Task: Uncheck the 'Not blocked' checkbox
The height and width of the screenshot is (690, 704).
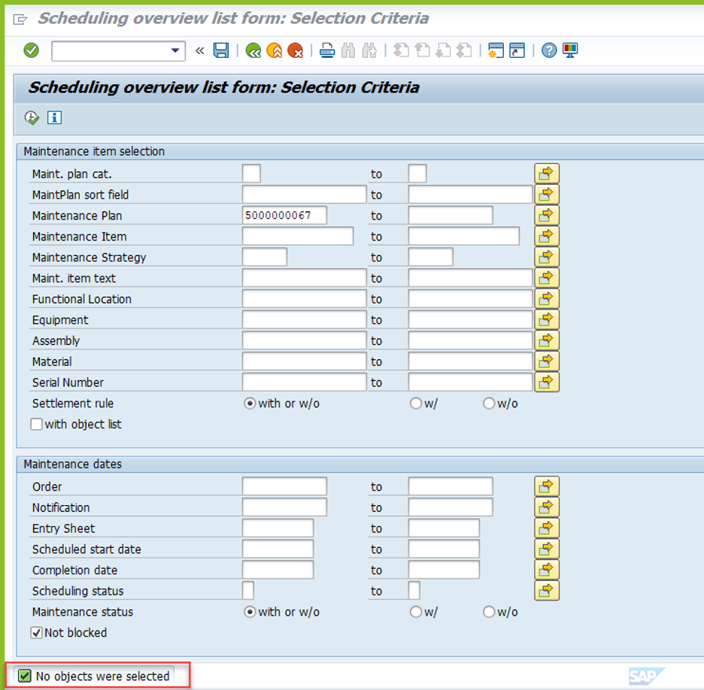Action: pyautogui.click(x=37, y=633)
